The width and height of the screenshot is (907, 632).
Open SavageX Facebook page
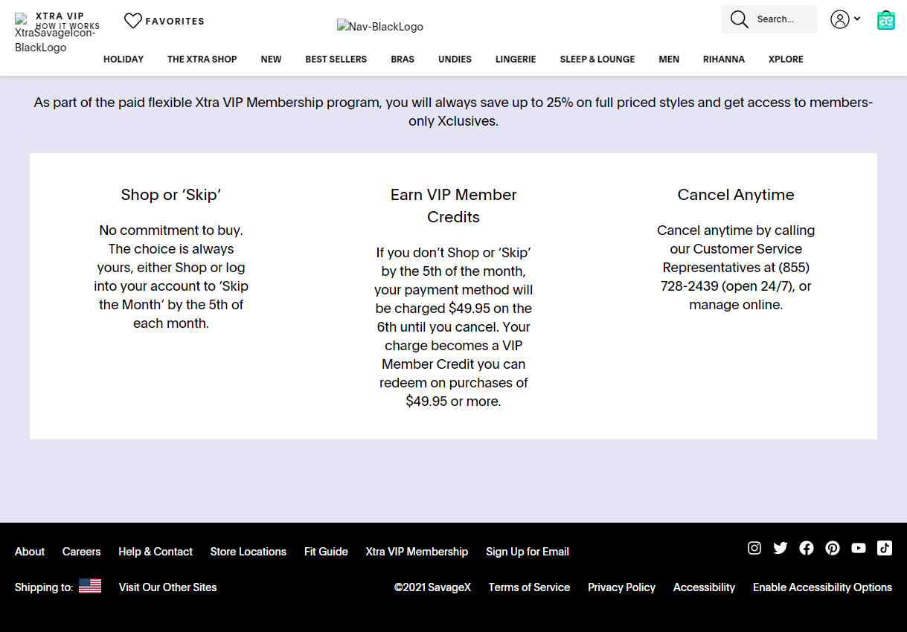click(807, 548)
